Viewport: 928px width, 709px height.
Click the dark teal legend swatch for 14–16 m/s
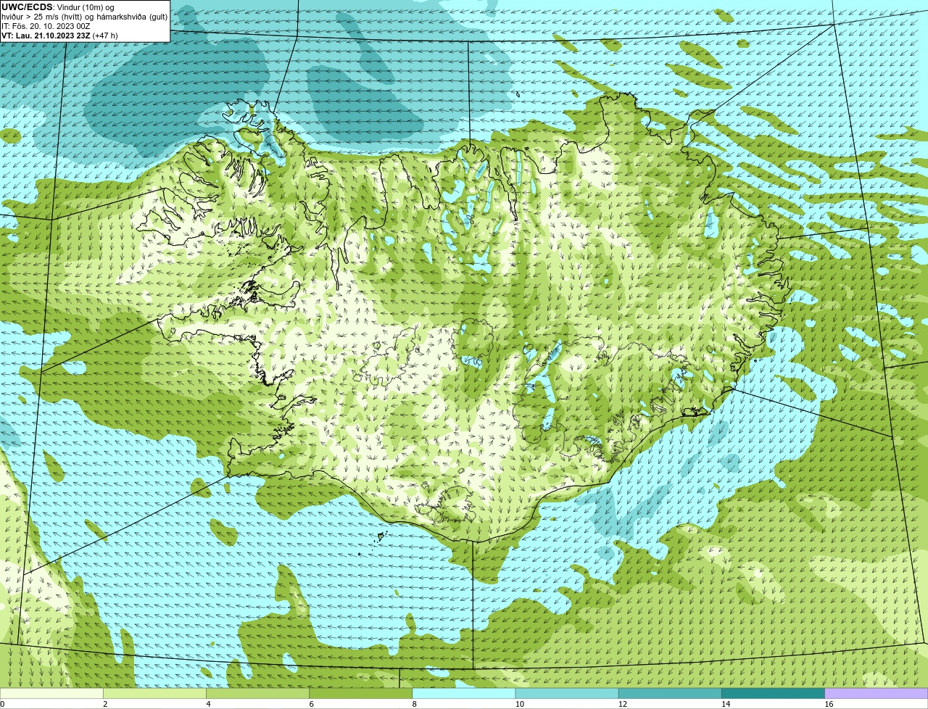tap(773, 694)
